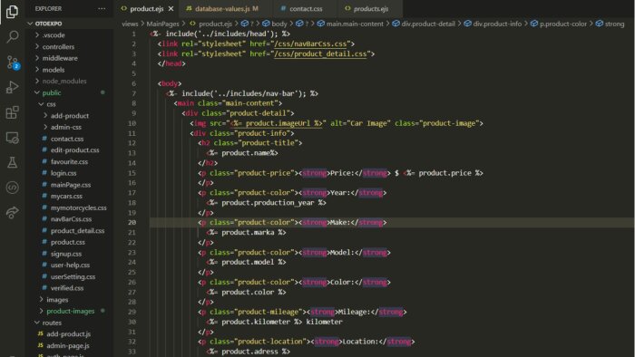
Task: Expand the product-images folder
Action: tap(70, 311)
